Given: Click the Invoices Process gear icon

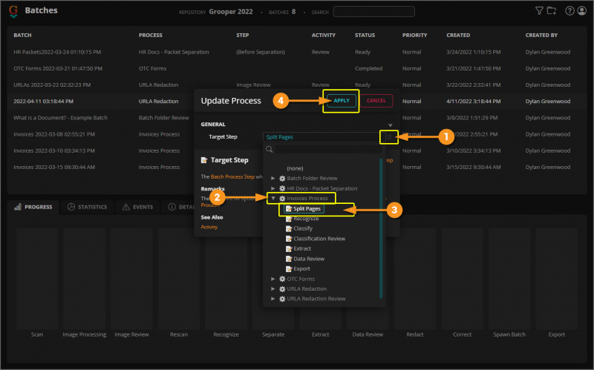Looking at the screenshot, I should [282, 198].
